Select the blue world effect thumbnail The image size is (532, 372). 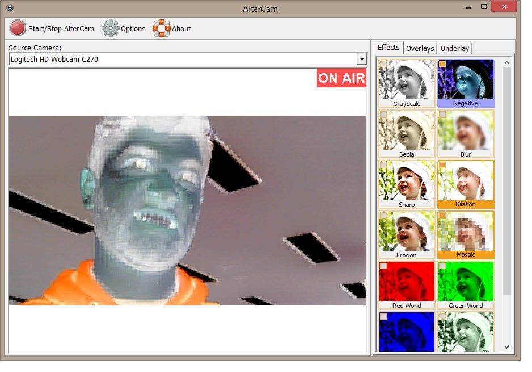click(407, 332)
